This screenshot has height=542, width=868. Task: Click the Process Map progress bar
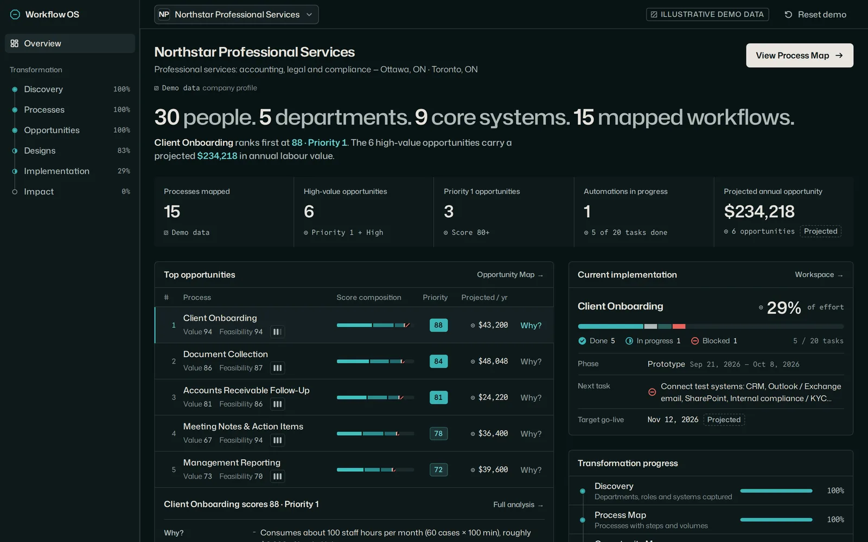pos(776,519)
